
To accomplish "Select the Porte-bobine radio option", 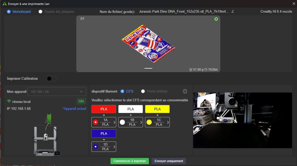I will pyautogui.click(x=143, y=91).
